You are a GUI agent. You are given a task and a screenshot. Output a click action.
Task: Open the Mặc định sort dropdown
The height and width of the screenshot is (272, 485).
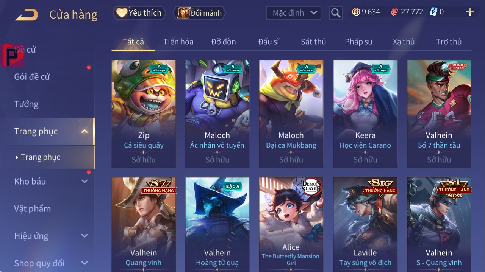coord(294,13)
